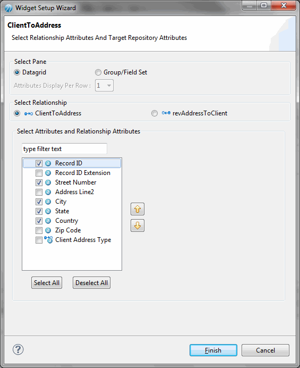Click the attribute icon beside Record ID Extension
Viewport: 300px width, 368px height.
[x=48, y=173]
